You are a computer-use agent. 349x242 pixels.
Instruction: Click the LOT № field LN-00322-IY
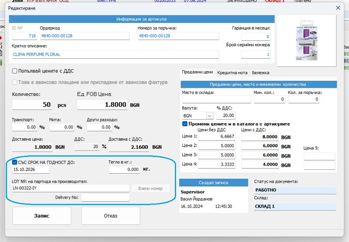click(x=71, y=188)
